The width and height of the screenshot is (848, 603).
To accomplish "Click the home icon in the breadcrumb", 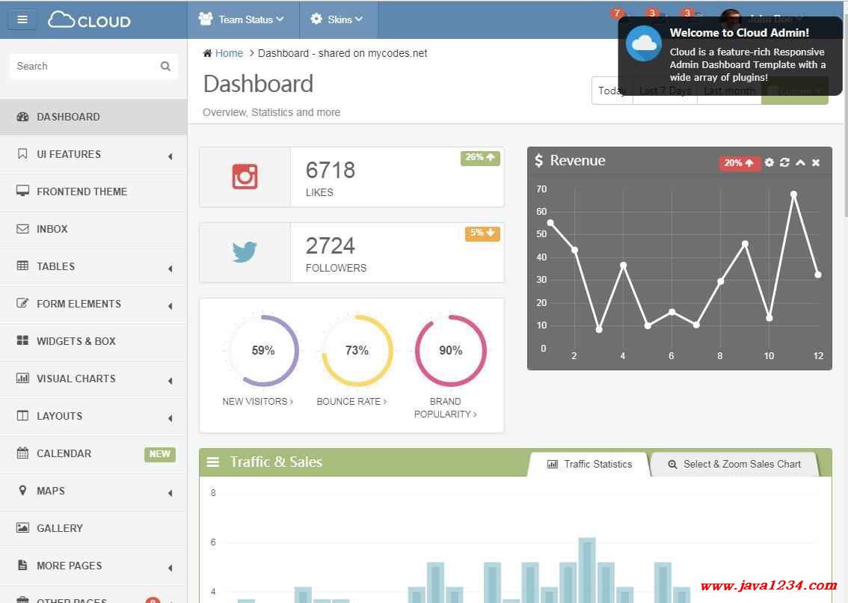I will (x=207, y=53).
